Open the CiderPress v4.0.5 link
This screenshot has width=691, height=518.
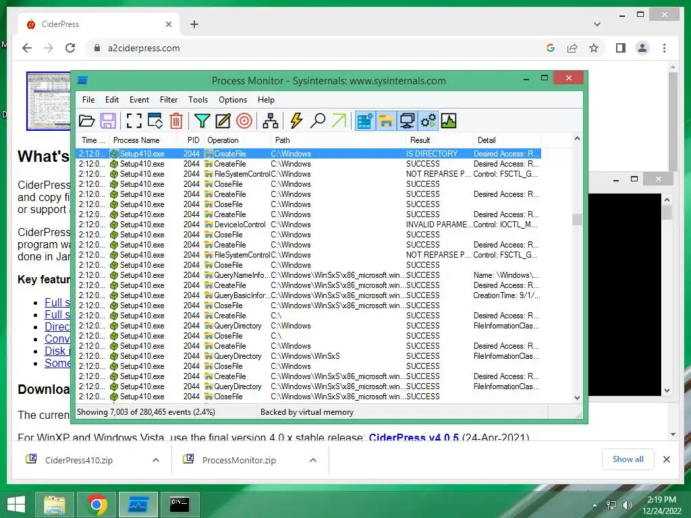[x=414, y=437]
